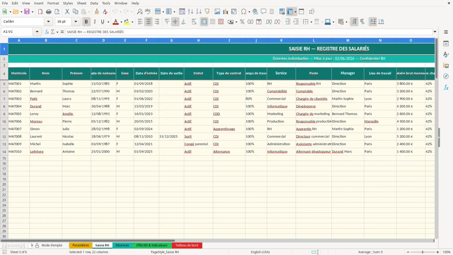This screenshot has height=255, width=453.
Task: Switch to the Paramètres sheet tab
Action: tap(81, 246)
